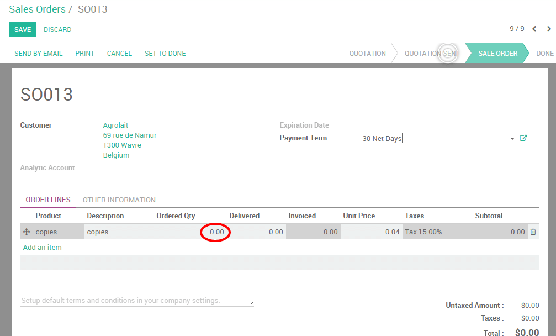Add an item to order lines

click(x=43, y=248)
